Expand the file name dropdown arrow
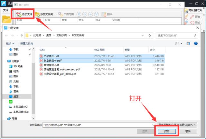206x139 pixels. click(153, 125)
